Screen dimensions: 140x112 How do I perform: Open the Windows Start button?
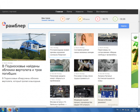tap(3, 110)
